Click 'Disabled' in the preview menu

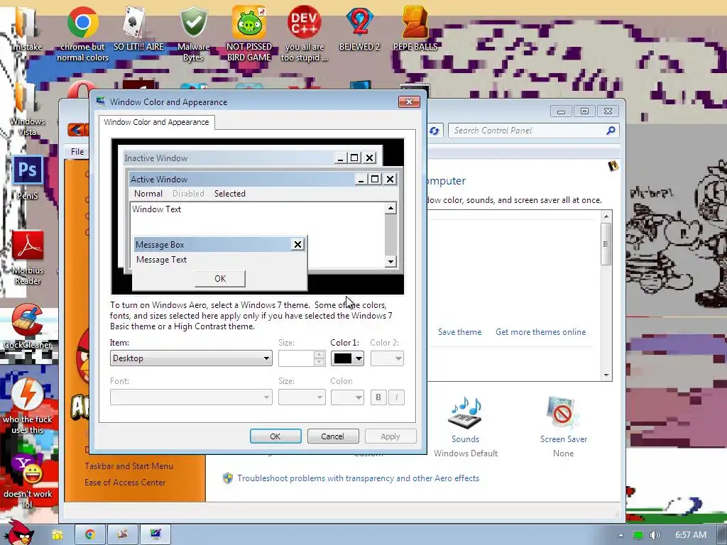(188, 194)
